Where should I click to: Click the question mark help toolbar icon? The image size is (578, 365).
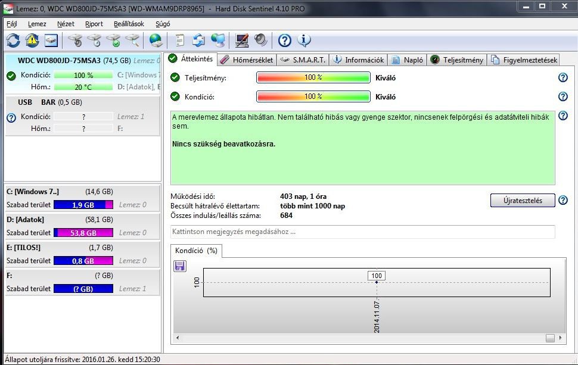[285, 40]
